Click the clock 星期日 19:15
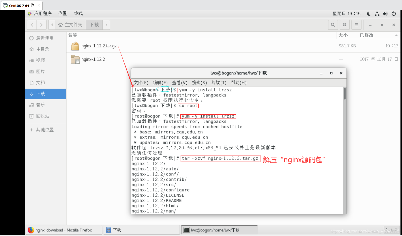Image resolution: width=402 pixels, height=236 pixels. [x=346, y=13]
